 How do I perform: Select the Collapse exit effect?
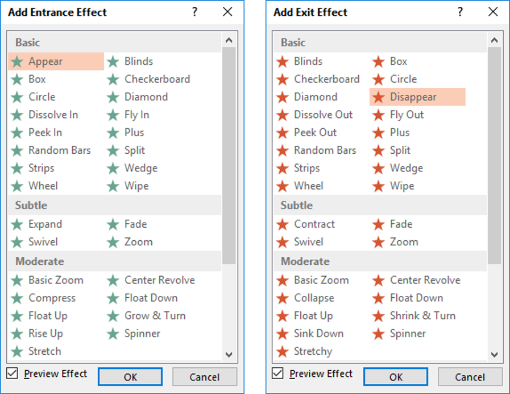(x=313, y=298)
